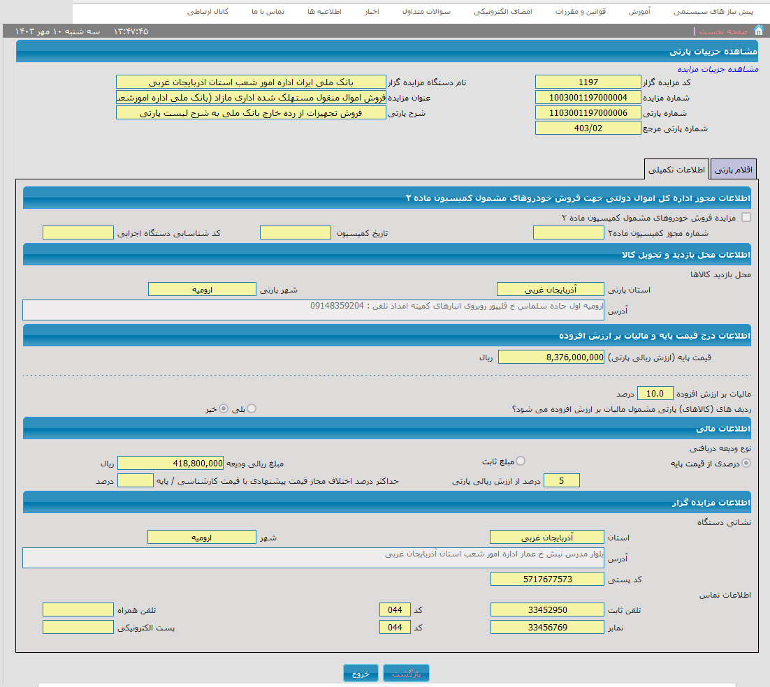
Task: Select the مبلغ ثابت deposit type option
Action: tap(521, 461)
